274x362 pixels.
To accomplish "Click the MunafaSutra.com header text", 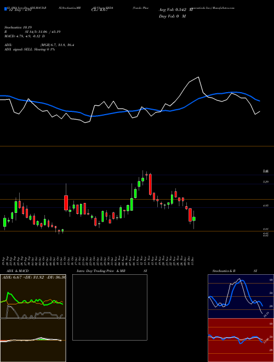I will 224,8.
